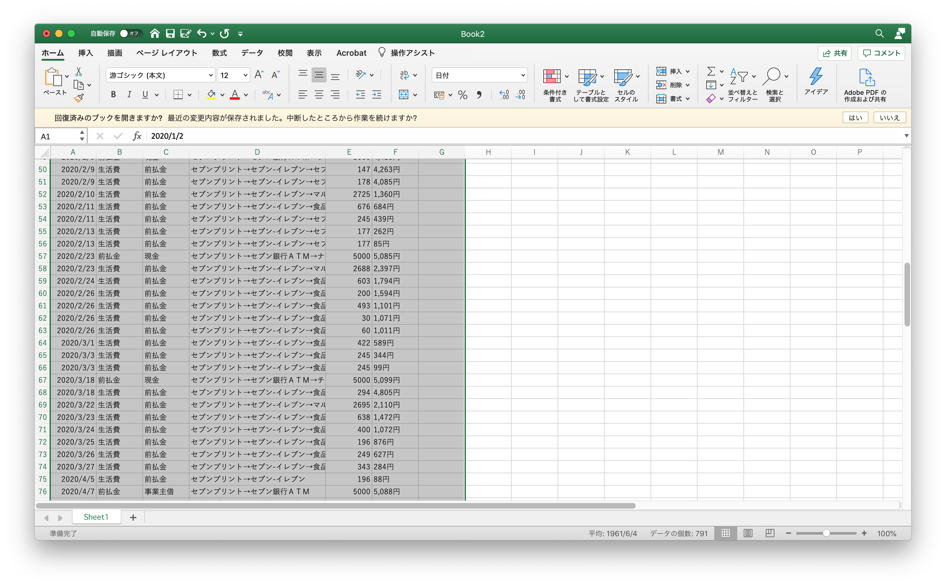Click the vertical scrollbar thumb
Image resolution: width=946 pixels, height=586 pixels.
[907, 294]
